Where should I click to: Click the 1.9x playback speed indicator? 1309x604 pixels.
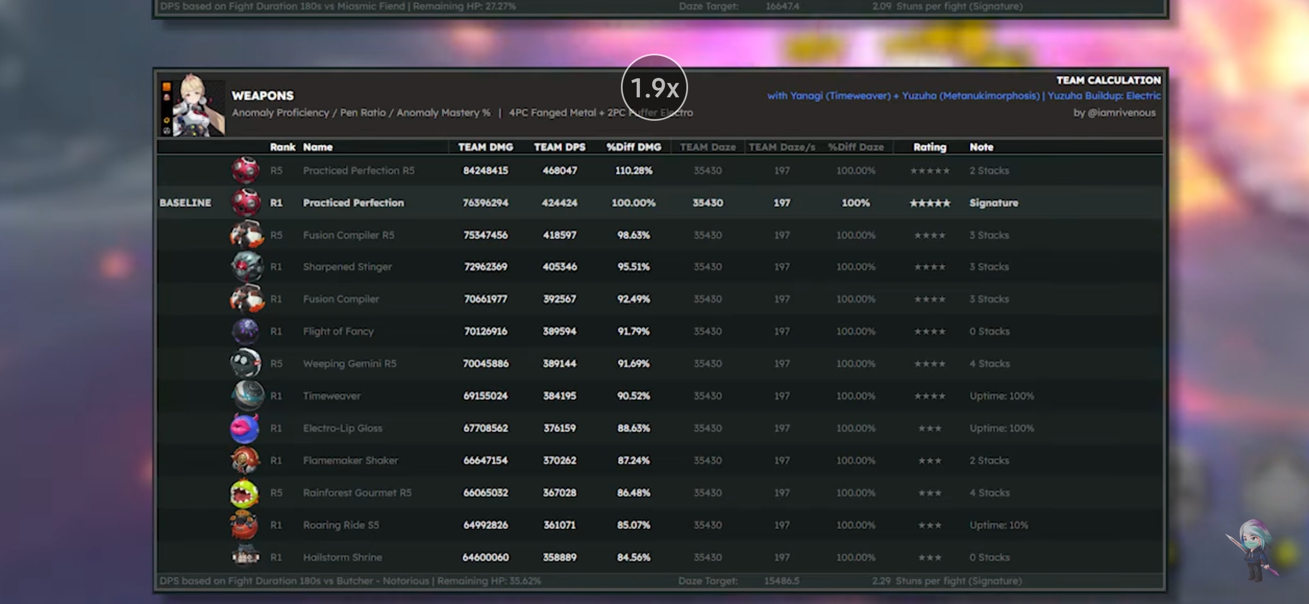click(x=654, y=88)
